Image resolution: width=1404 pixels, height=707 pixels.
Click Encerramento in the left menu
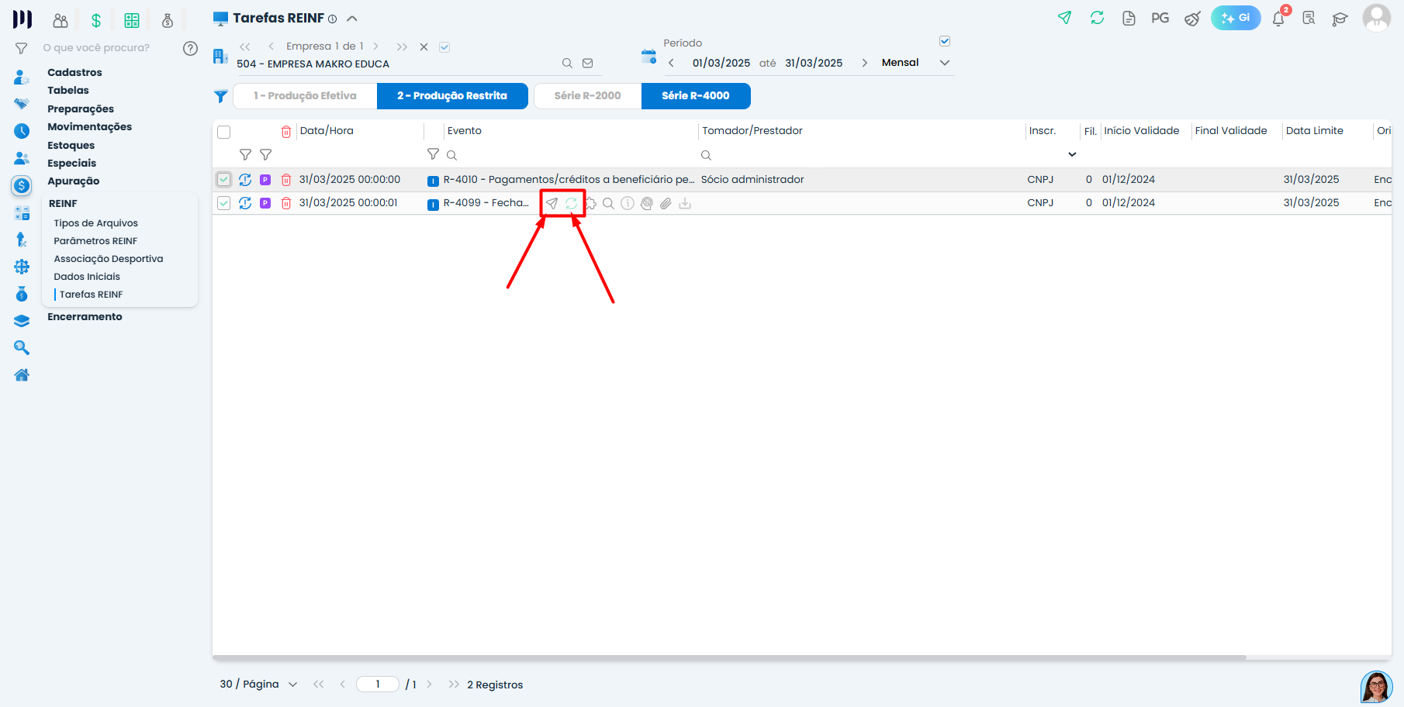coord(85,316)
